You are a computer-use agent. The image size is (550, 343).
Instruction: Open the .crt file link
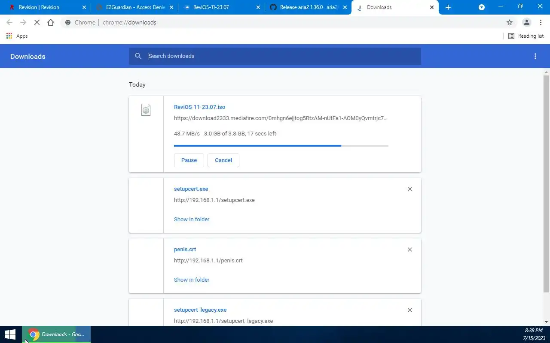point(185,250)
